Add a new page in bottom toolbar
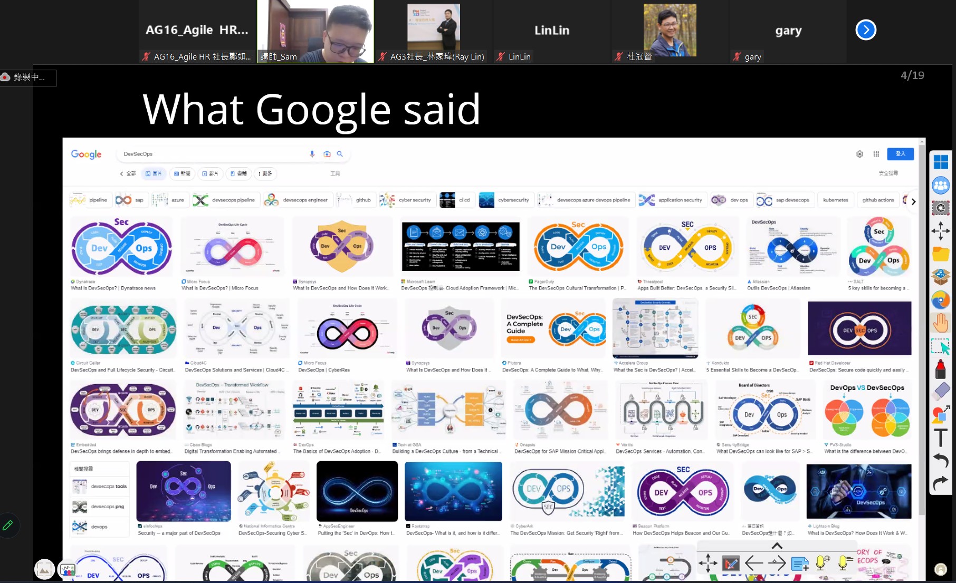Image resolution: width=956 pixels, height=583 pixels. pos(799,563)
